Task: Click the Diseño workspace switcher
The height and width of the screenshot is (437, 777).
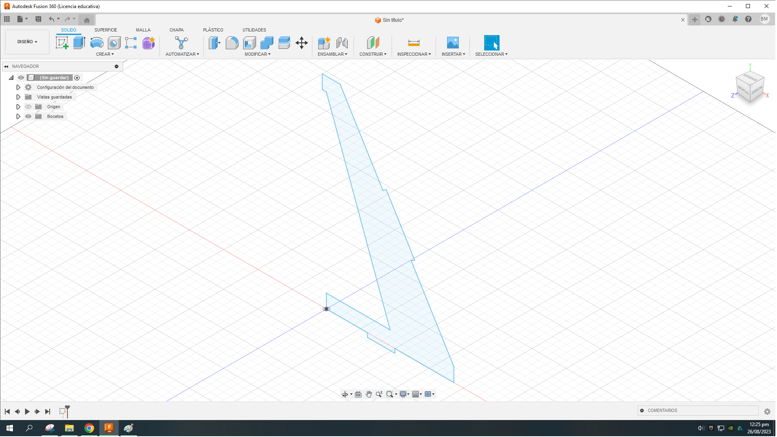Action: click(x=27, y=42)
